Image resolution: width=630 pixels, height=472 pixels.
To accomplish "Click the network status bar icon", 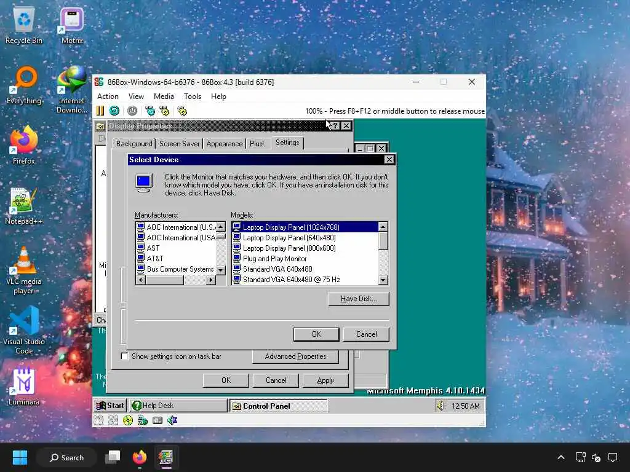I will pyautogui.click(x=143, y=420).
